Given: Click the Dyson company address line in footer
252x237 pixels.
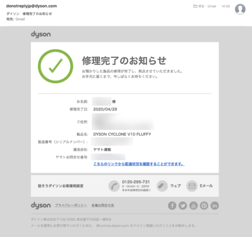Looking at the screenshot, I should coord(71,220).
